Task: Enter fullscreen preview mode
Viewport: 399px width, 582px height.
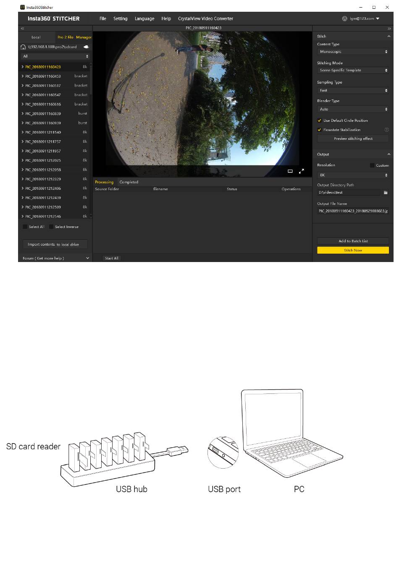Action: tap(301, 171)
